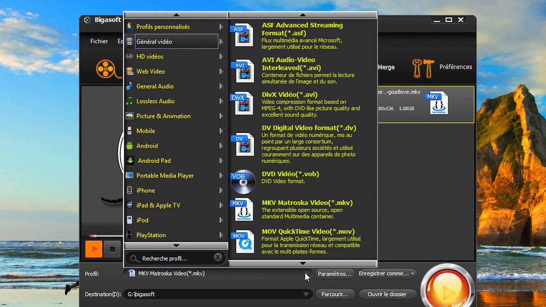Click the HD vidéos badge icon
The height and width of the screenshot is (307, 546).
[129, 56]
